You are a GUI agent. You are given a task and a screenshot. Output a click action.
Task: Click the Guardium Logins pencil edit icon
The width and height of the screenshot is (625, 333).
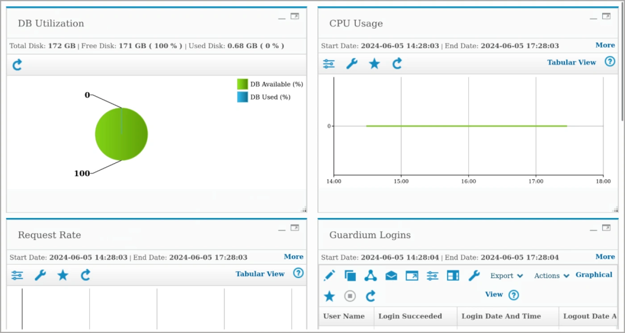coord(329,275)
